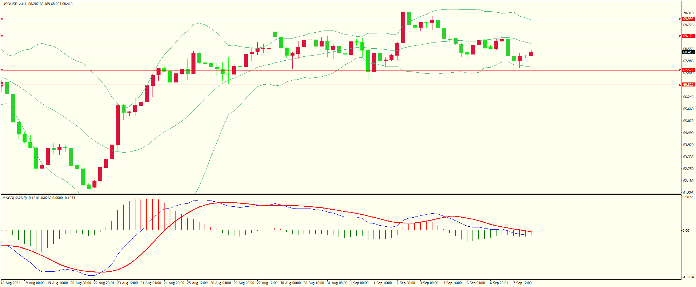Click the 25 Aug 12:00 time axis label

coord(197,283)
